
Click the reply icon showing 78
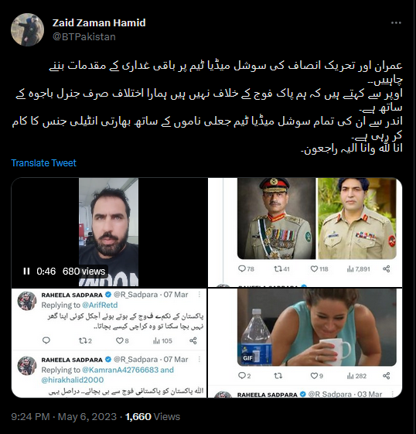tap(242, 268)
